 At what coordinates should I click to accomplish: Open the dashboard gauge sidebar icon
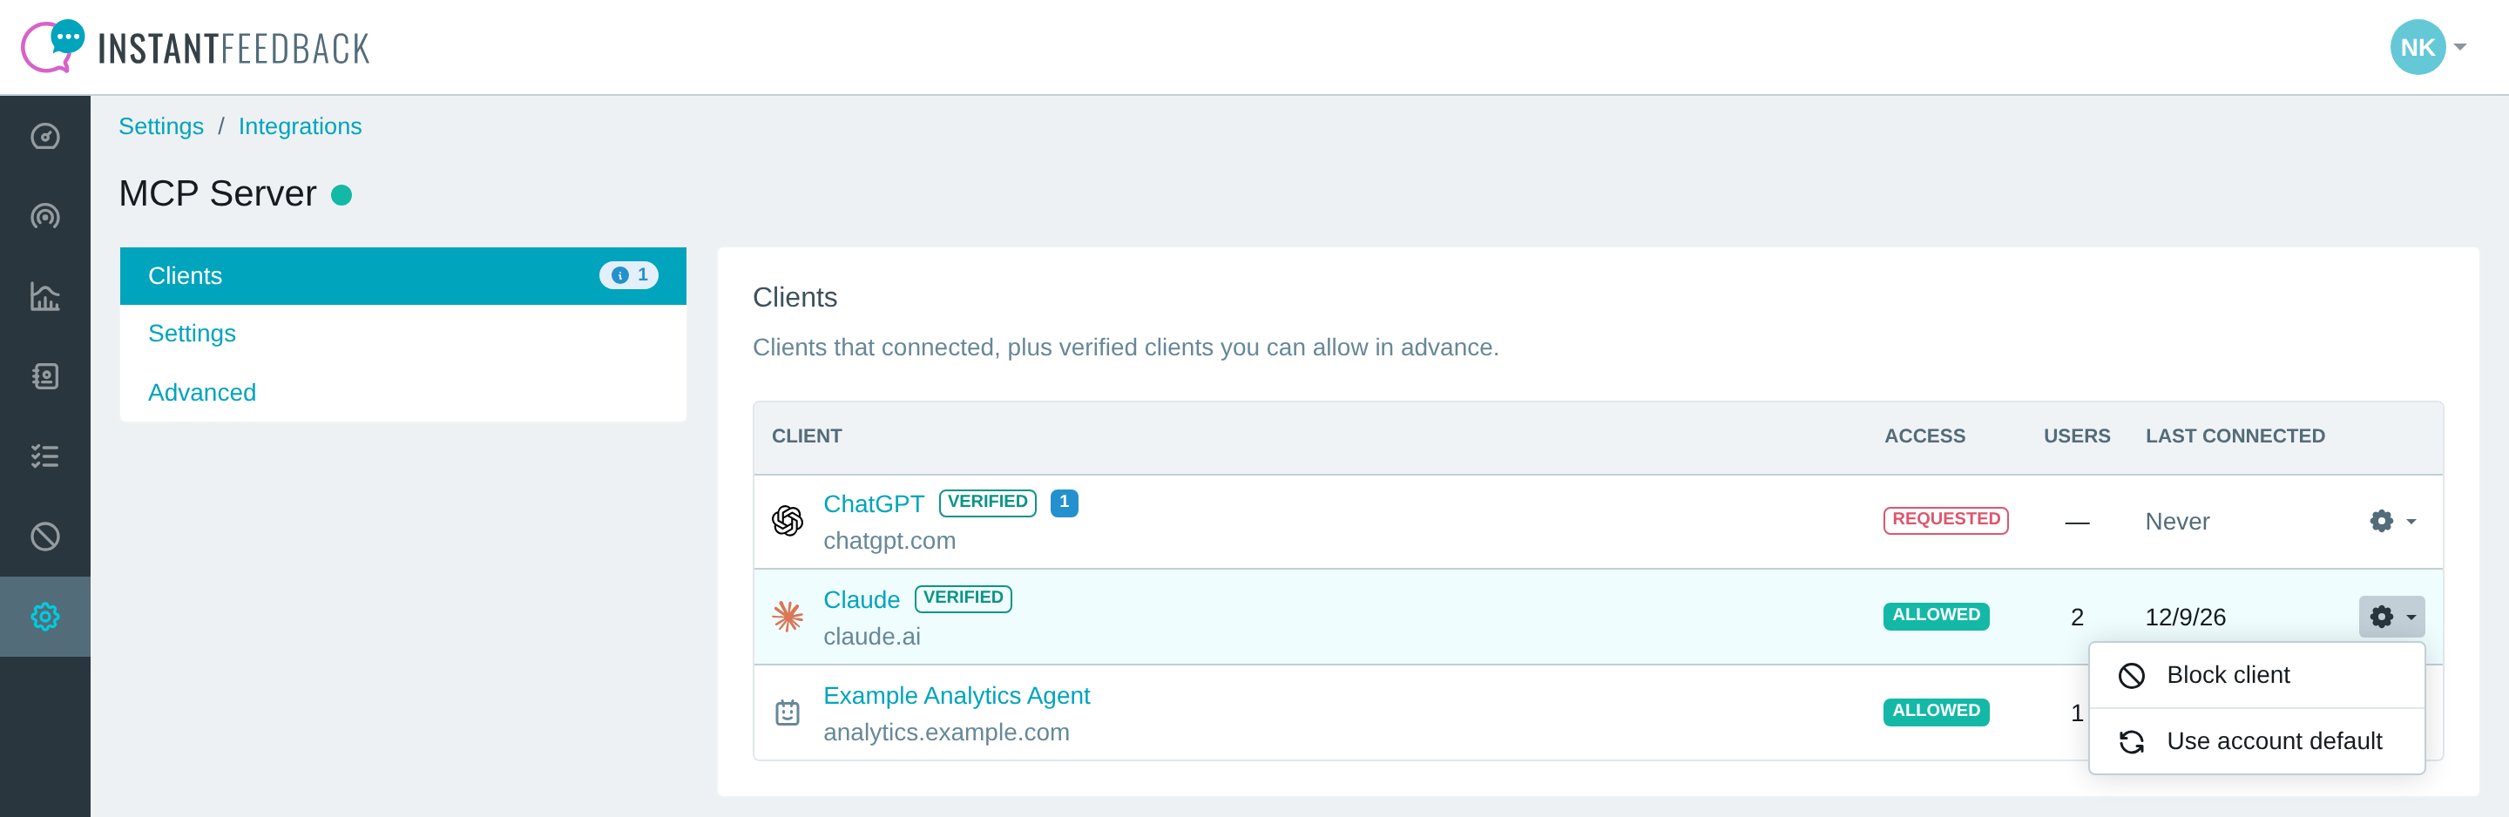tap(44, 137)
